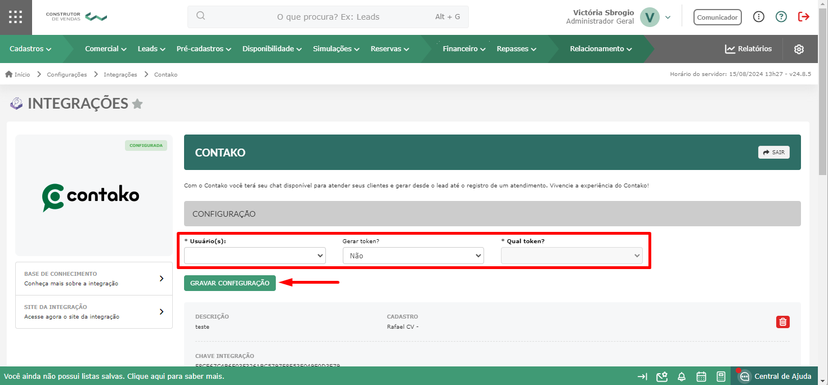The width and height of the screenshot is (828, 385).
Task: Expand the Leads menu
Action: pyautogui.click(x=151, y=49)
